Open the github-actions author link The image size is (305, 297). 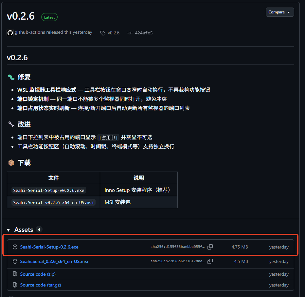pyautogui.click(x=30, y=32)
